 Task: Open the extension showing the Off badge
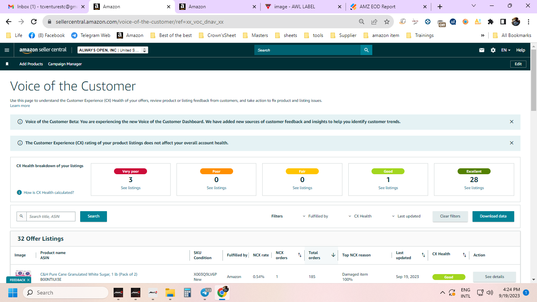click(x=441, y=22)
